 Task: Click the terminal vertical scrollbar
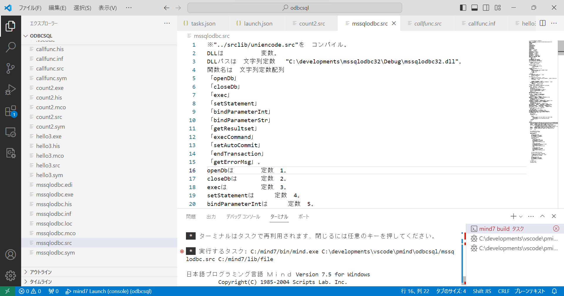pyautogui.click(x=464, y=280)
